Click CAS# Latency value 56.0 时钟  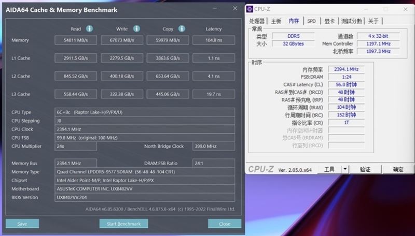[347, 84]
